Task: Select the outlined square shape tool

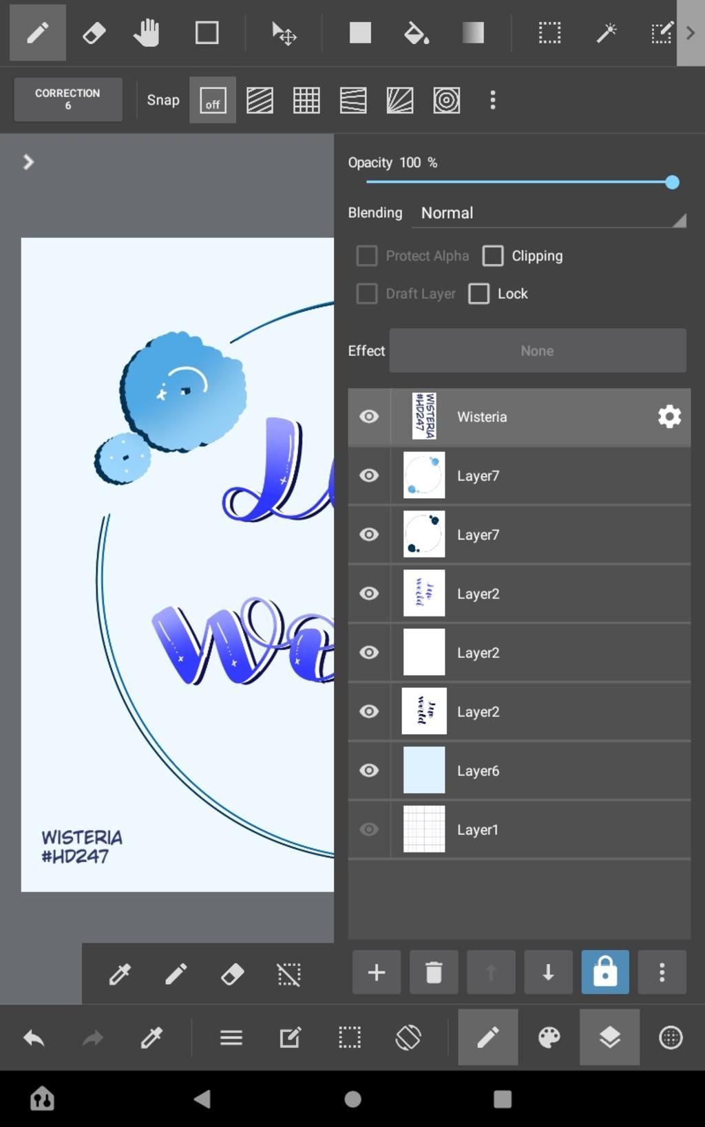Action: [x=207, y=32]
